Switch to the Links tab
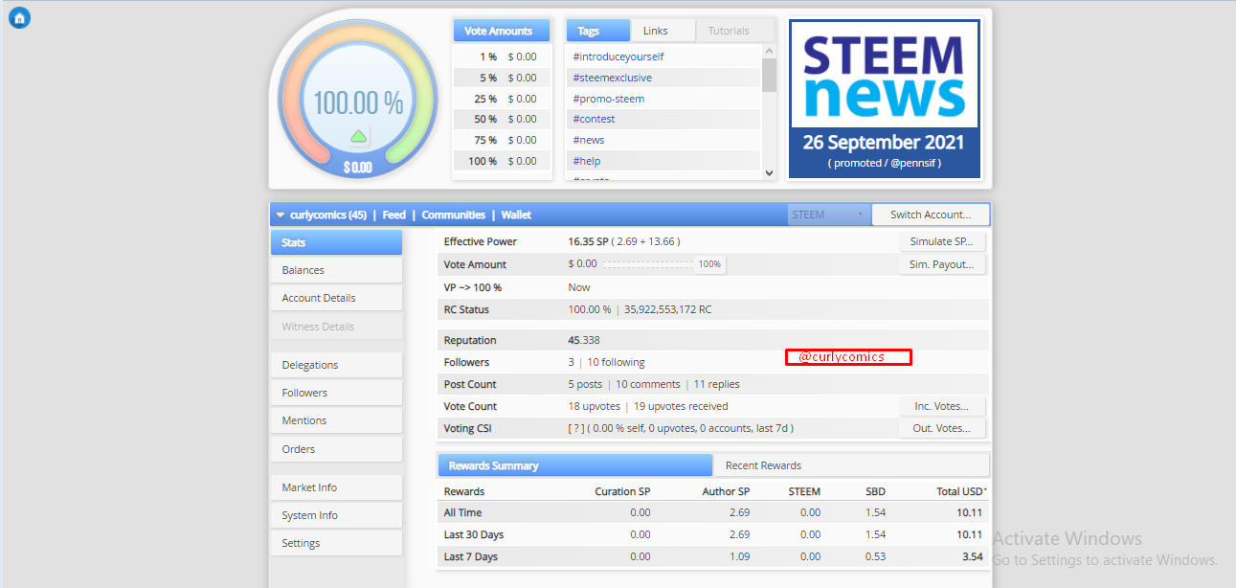1236x588 pixels. (663, 31)
